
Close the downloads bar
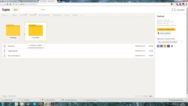[x=186, y=100]
